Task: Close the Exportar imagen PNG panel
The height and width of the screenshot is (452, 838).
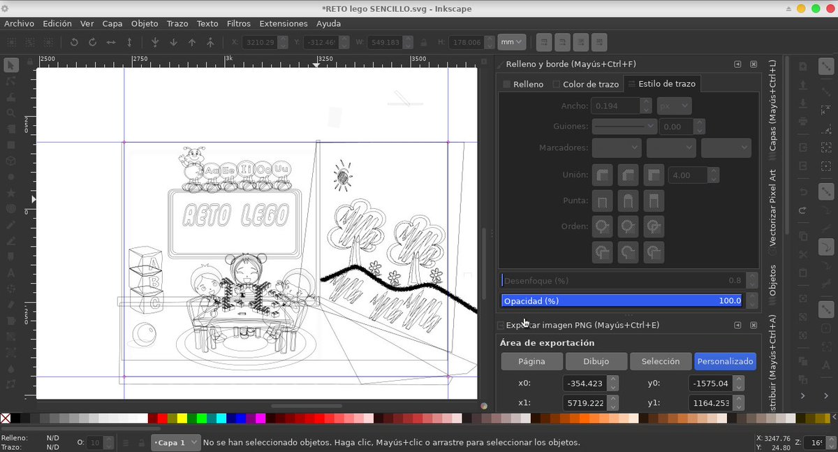Action: 754,326
